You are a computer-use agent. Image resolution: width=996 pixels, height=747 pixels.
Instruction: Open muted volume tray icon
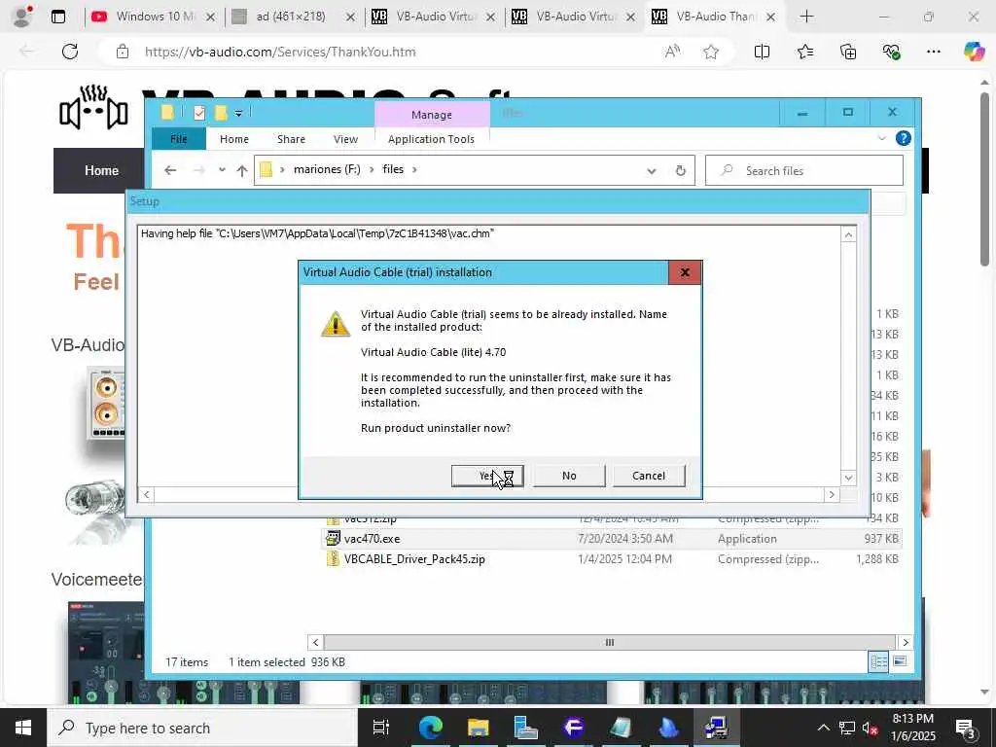[870, 729]
